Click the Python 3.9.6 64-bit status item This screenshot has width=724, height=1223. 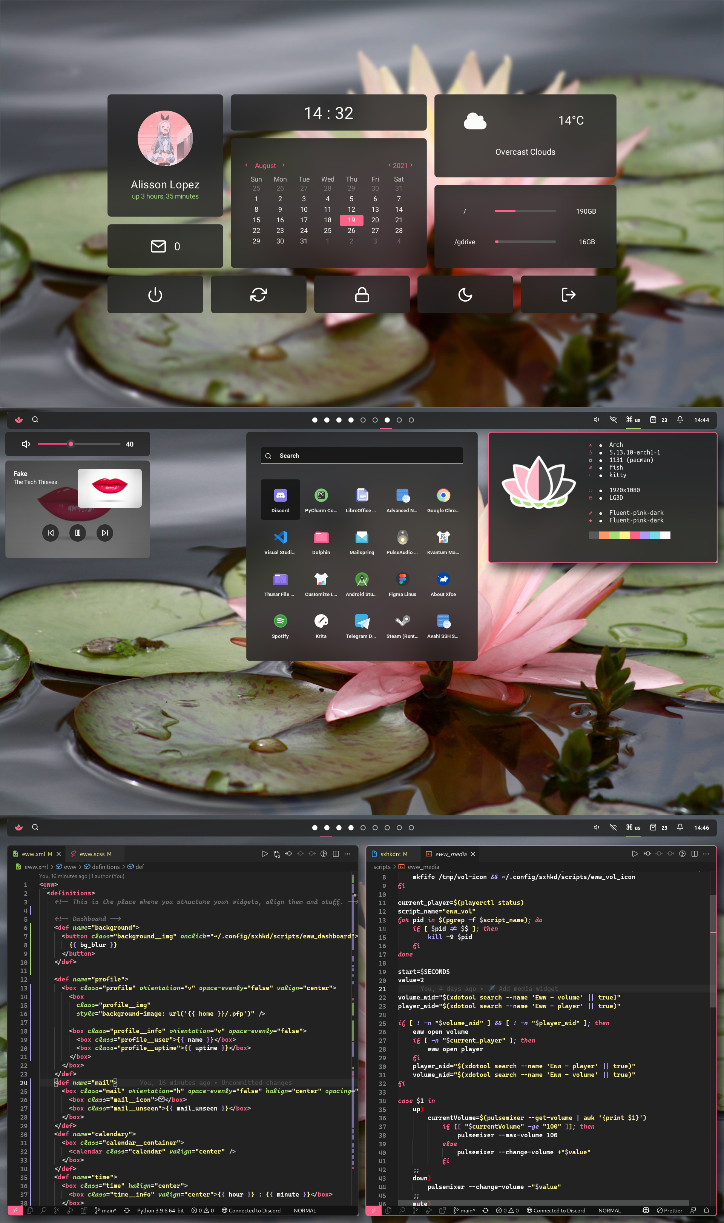click(160, 1210)
